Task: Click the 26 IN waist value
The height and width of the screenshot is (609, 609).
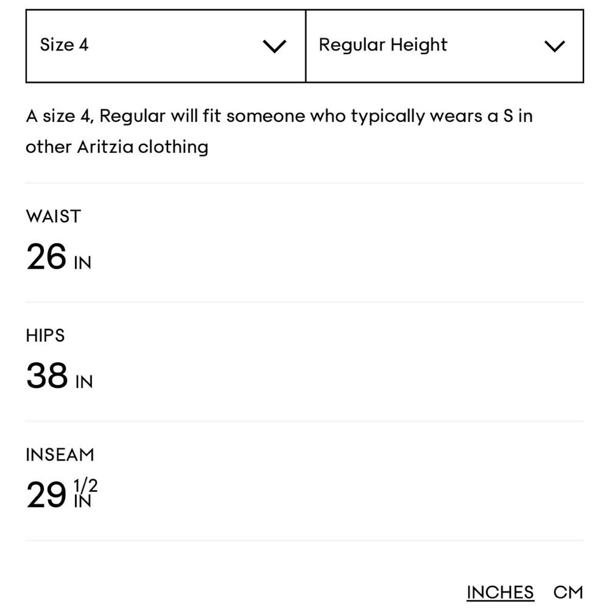Action: point(58,257)
